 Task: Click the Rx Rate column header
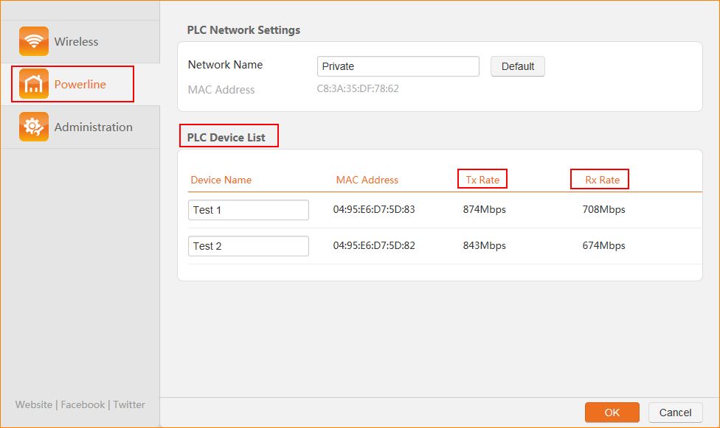coord(602,180)
